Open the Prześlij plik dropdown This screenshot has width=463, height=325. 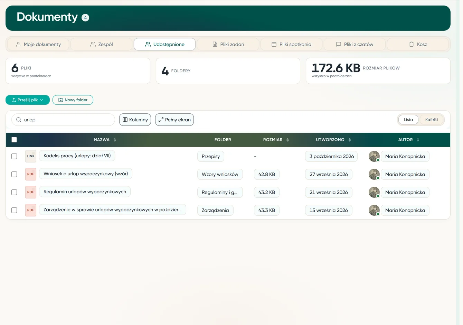coord(28,100)
